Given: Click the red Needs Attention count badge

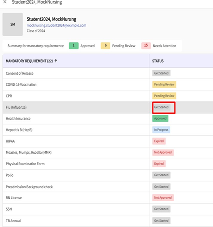Looking at the screenshot, I should click(x=146, y=46).
